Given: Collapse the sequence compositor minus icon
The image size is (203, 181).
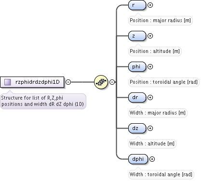Looking at the screenshot, I should [112, 82].
